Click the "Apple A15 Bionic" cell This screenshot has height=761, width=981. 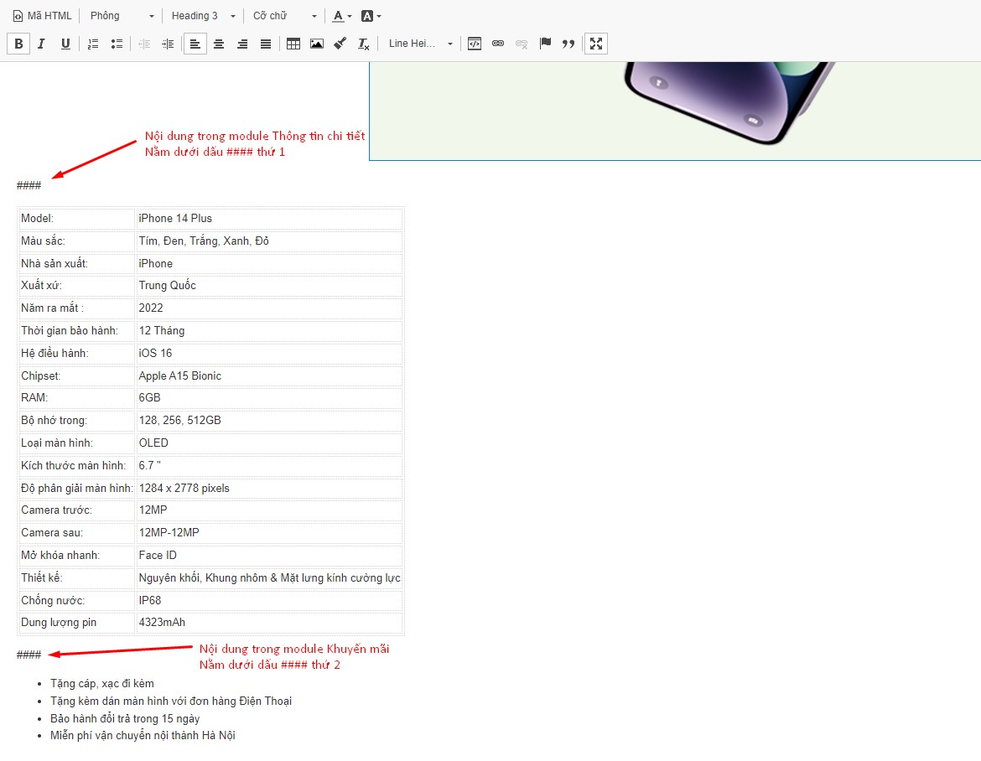pos(270,375)
